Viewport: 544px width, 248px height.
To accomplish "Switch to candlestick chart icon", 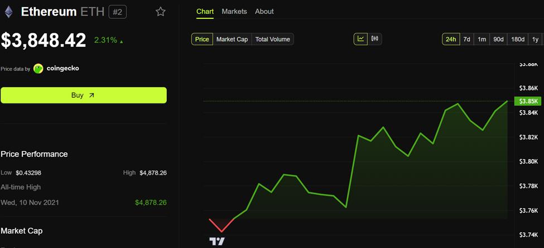I will (x=375, y=39).
